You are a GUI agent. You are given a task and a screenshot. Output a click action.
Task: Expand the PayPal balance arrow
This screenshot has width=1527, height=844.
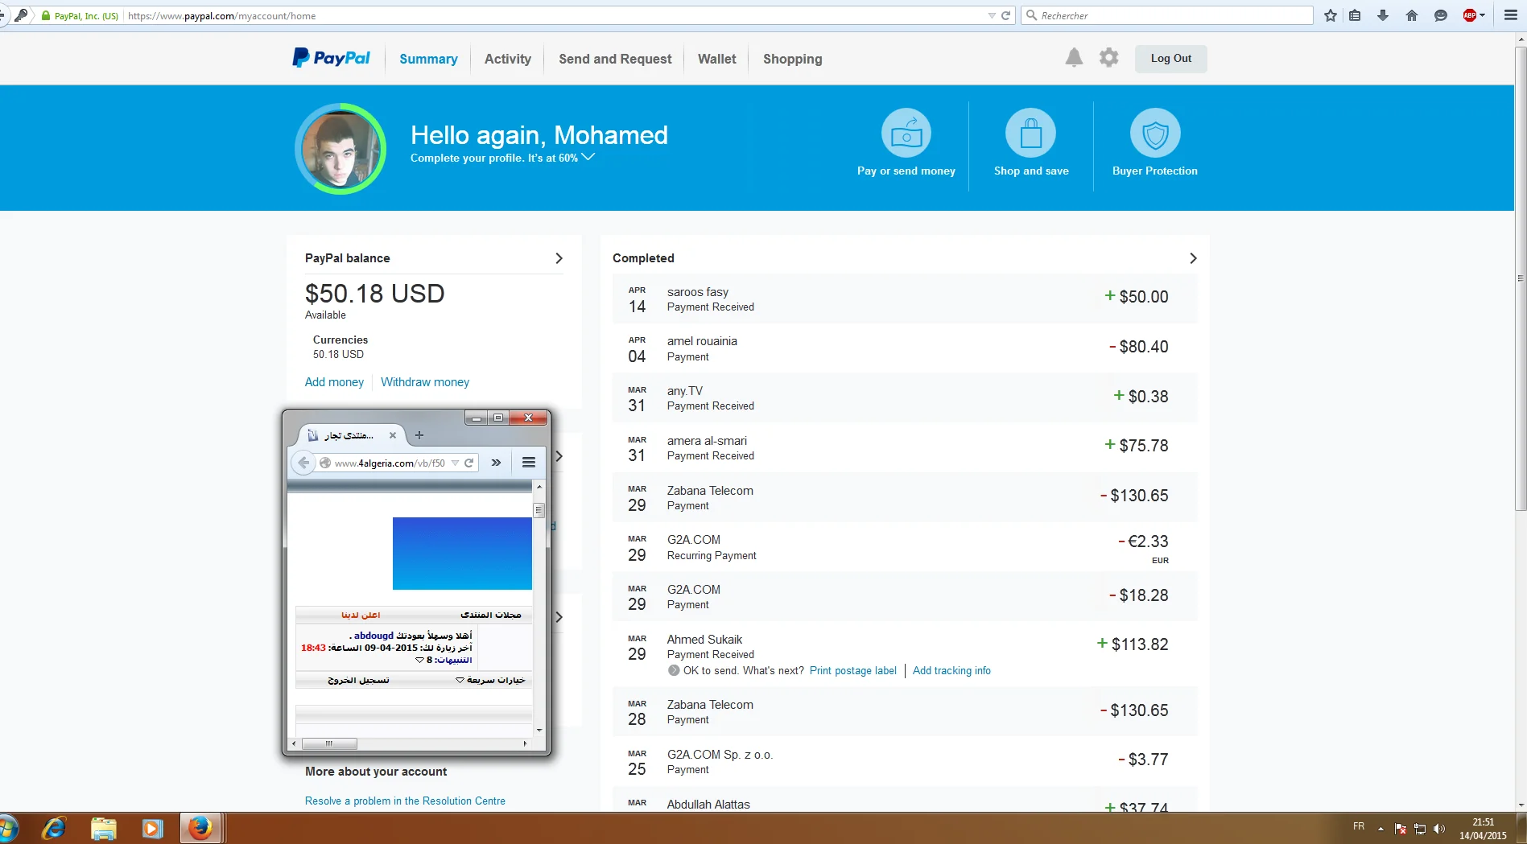559,258
